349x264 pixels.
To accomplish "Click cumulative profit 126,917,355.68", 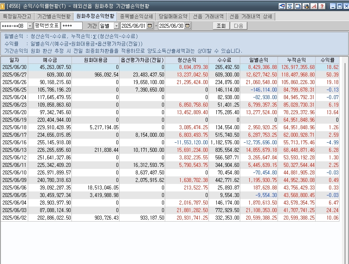I will coord(298,67).
